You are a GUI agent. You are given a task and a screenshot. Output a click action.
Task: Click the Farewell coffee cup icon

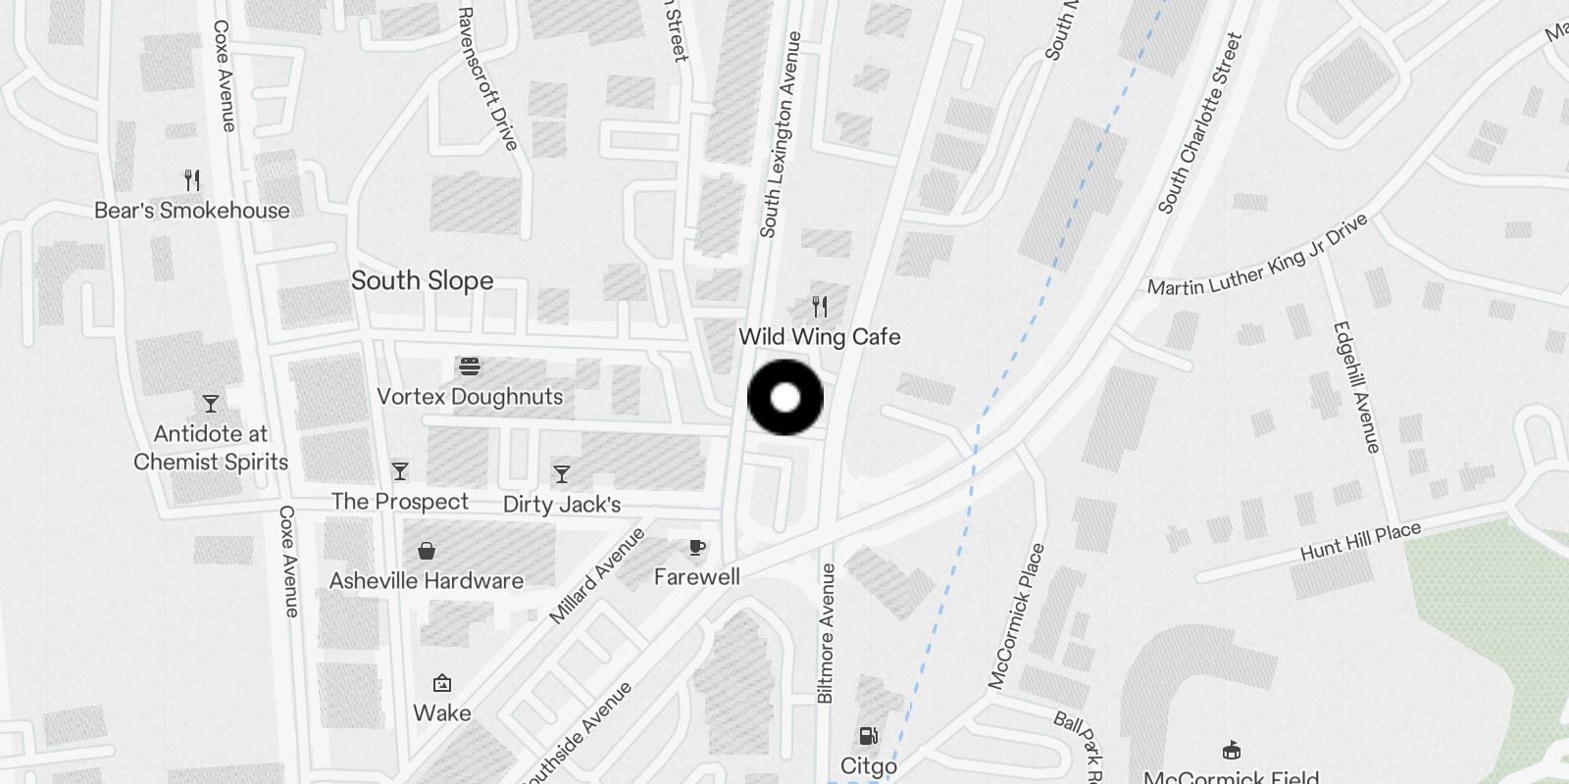pyautogui.click(x=697, y=547)
